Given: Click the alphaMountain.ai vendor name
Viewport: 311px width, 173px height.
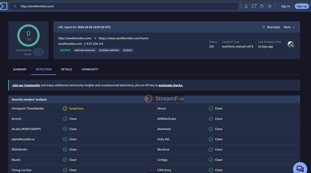Looking at the screenshot, I should click(x=23, y=139).
